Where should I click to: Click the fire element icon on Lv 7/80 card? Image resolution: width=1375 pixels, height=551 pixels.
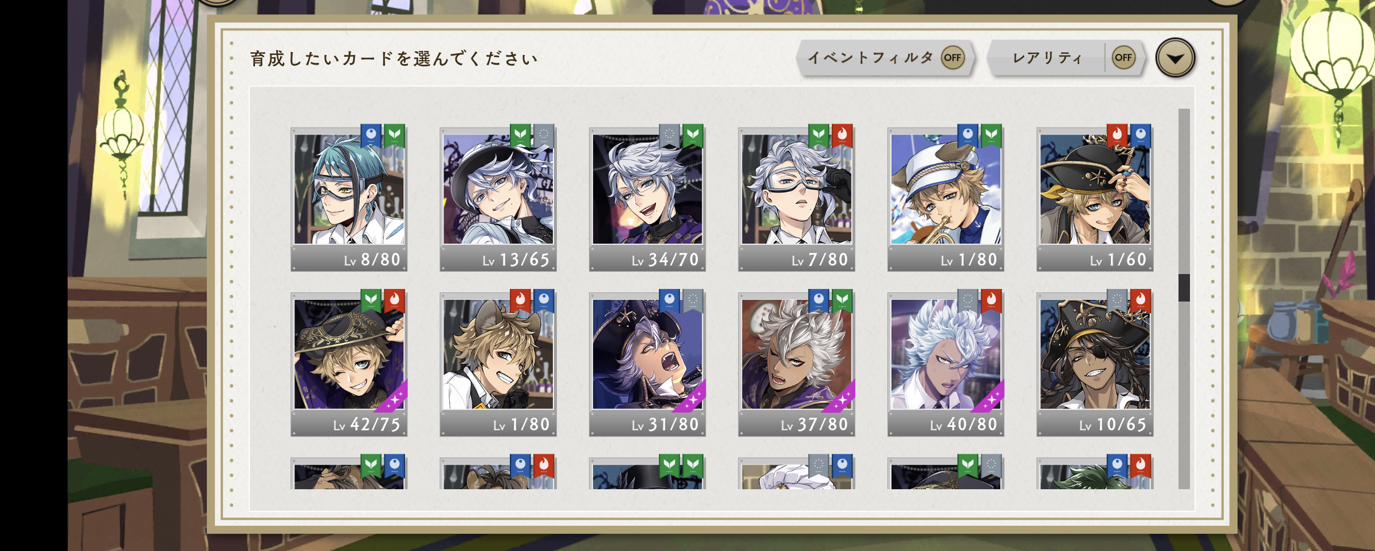coord(842,135)
